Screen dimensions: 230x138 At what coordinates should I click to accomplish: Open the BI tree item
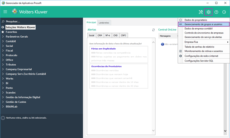7,83
